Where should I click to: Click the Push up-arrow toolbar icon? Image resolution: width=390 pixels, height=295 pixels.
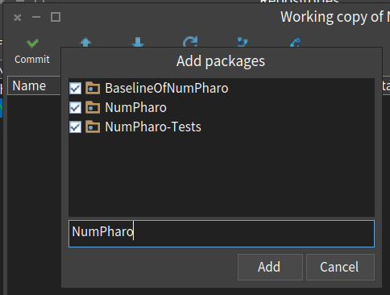pyautogui.click(x=85, y=43)
